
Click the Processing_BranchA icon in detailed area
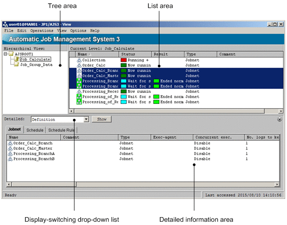pyautogui.click(x=10, y=154)
